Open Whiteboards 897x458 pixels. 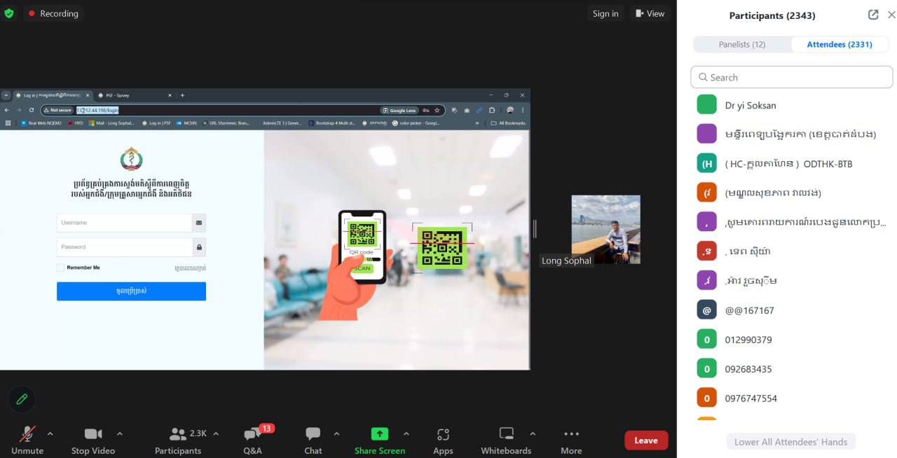tap(506, 440)
